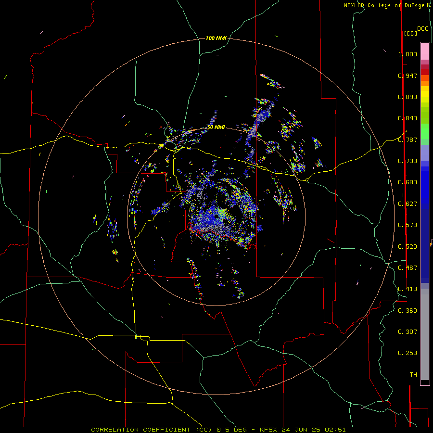This screenshot has width=433, height=433.
Task: Click the 50 NMI range ring label
Action: (216, 127)
